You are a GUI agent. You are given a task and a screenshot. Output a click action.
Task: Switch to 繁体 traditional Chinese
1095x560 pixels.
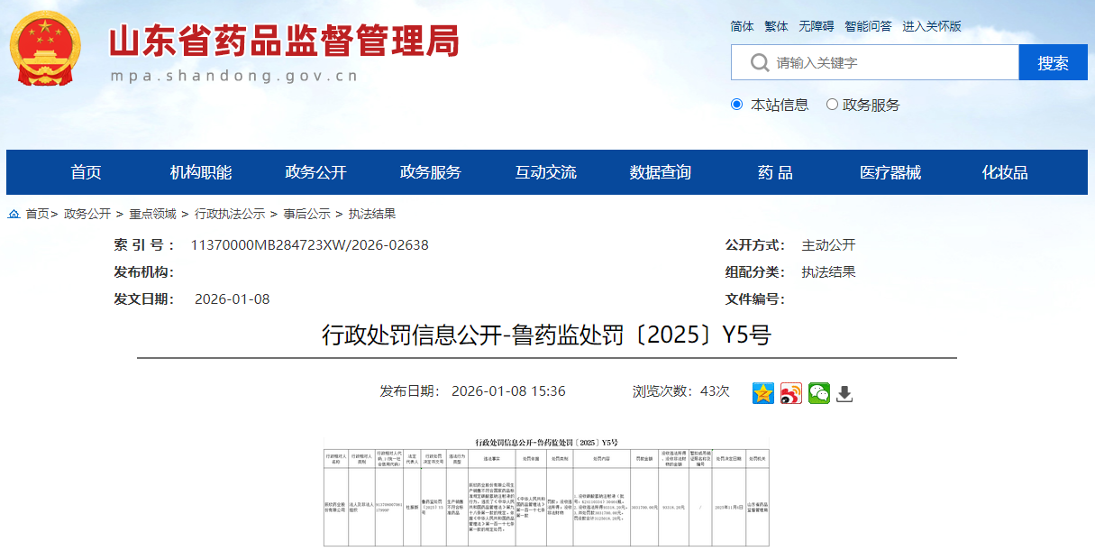[776, 26]
